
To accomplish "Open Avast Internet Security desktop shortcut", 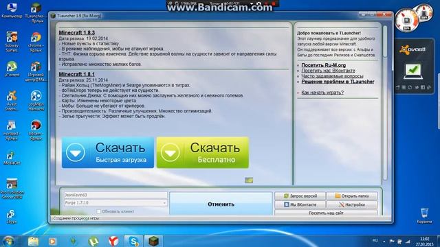I will [x=12, y=101].
